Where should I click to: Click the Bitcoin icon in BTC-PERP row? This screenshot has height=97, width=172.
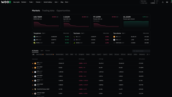pos(35,68)
